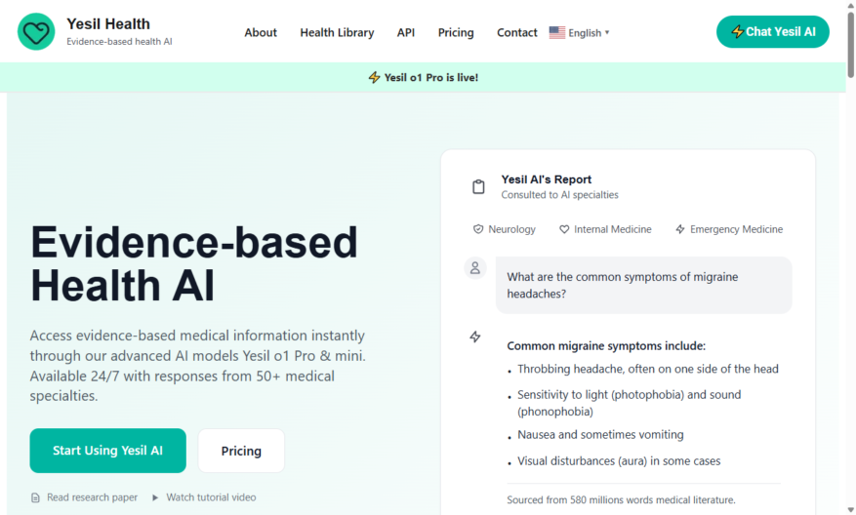Click the bolt icon in Chat Yesil AI button

click(738, 31)
